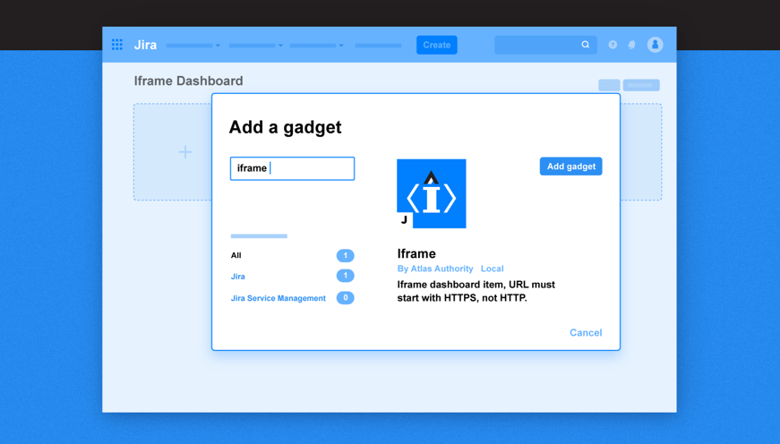780x444 pixels.
Task: Select the Jira category filter
Action: click(x=238, y=277)
